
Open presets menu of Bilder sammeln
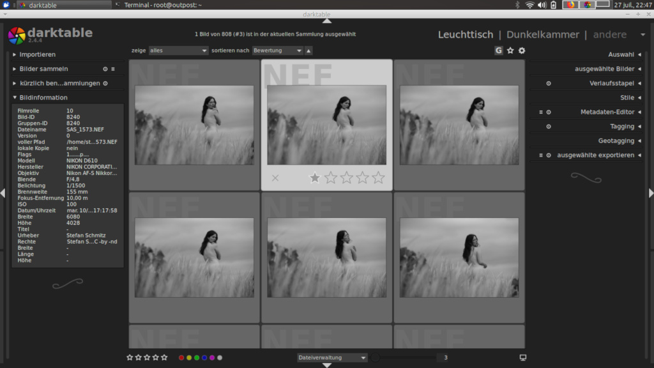113,69
